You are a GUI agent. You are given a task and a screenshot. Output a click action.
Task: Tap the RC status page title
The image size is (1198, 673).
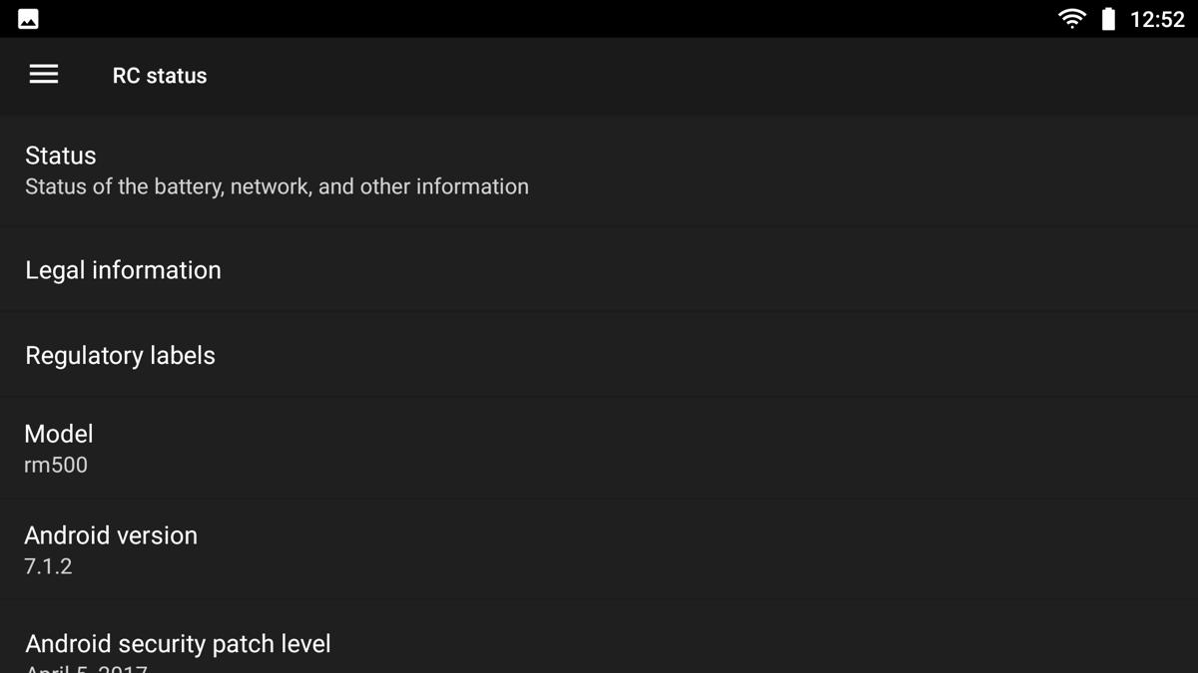pos(160,76)
